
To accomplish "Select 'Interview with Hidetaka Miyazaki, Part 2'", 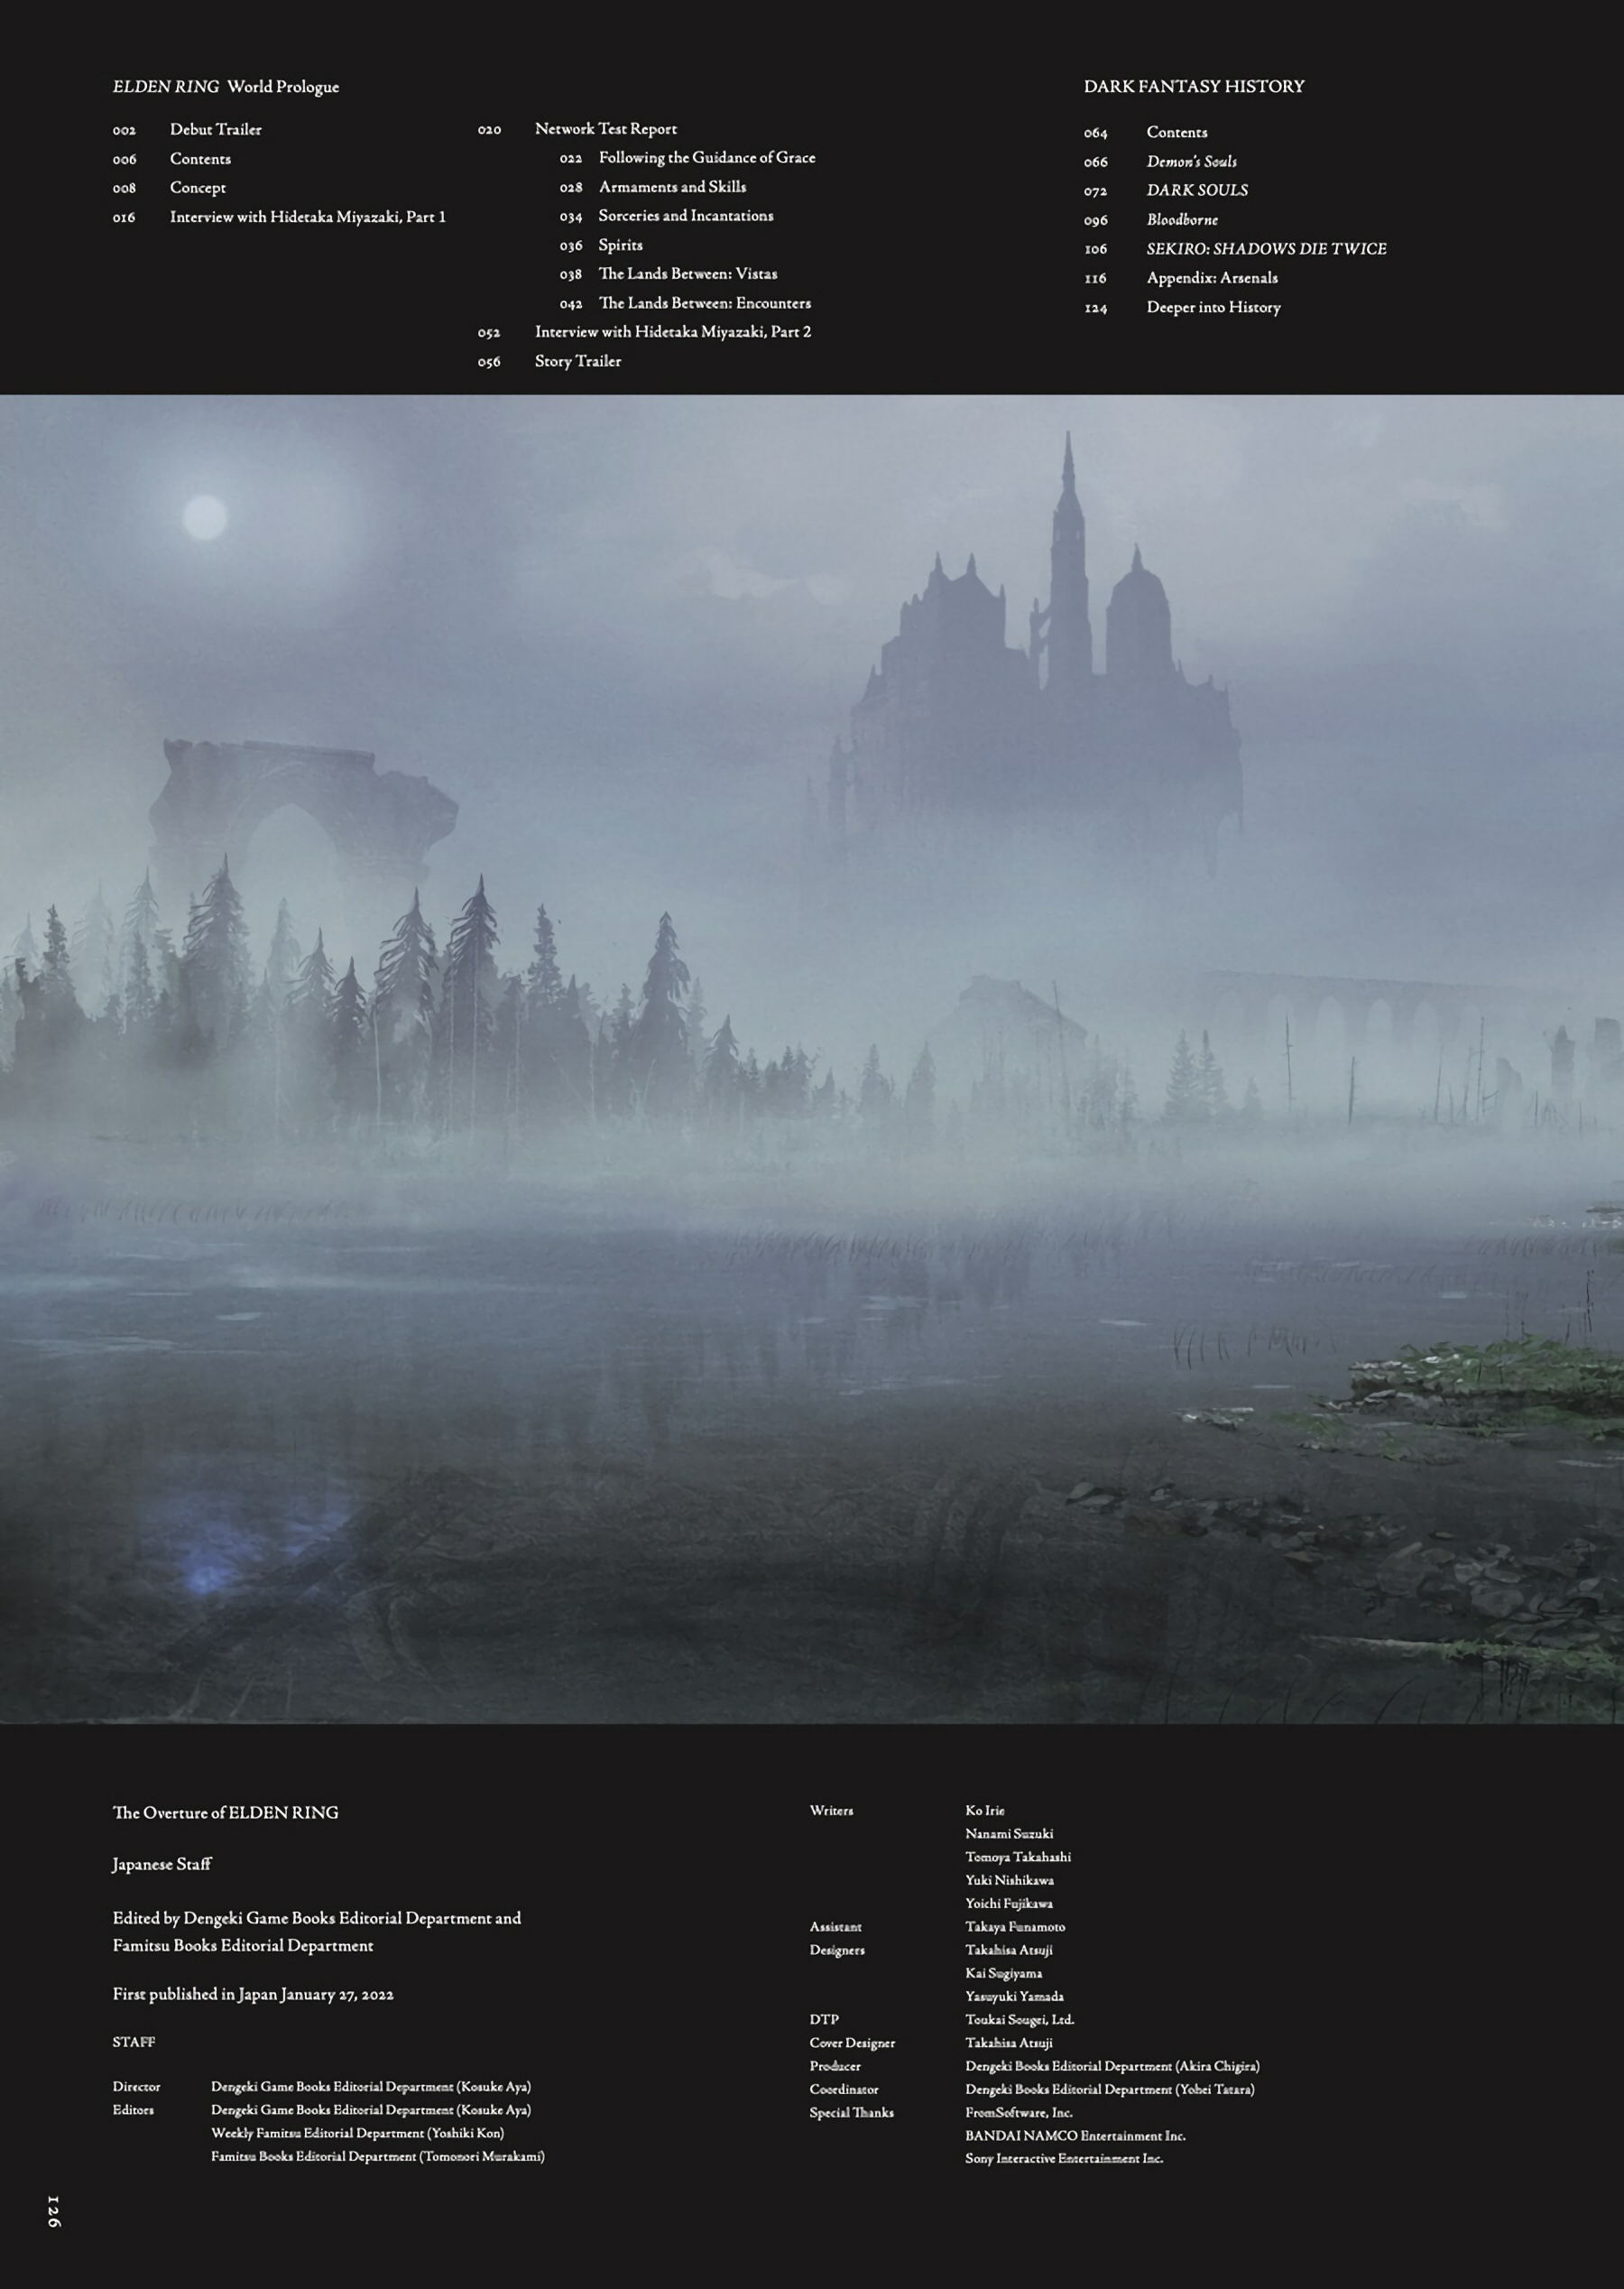I will (x=672, y=332).
